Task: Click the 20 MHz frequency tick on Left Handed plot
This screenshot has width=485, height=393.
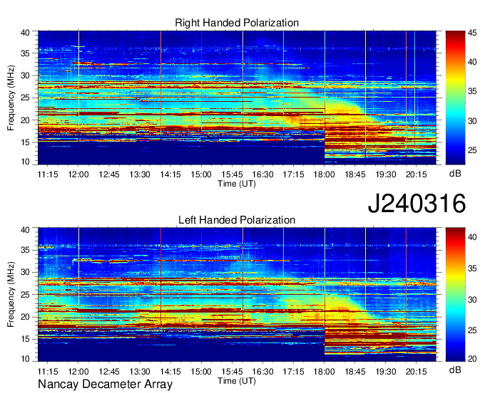Action: tap(25, 318)
